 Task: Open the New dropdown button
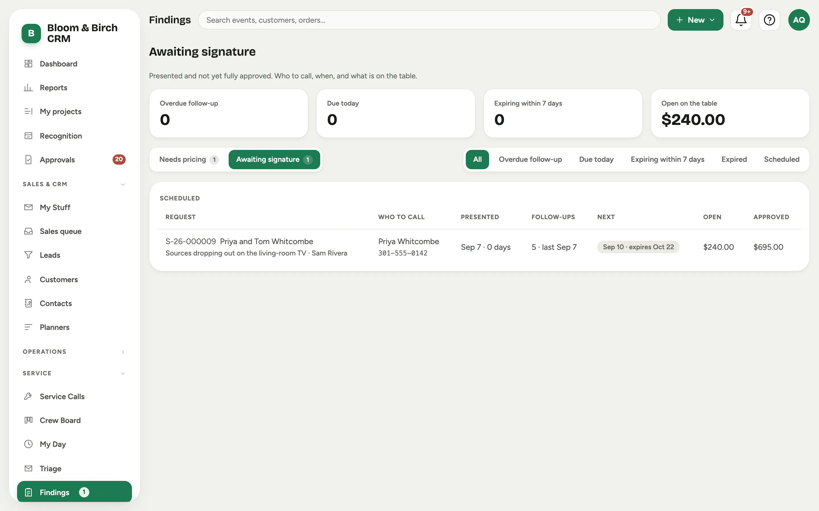coord(695,20)
